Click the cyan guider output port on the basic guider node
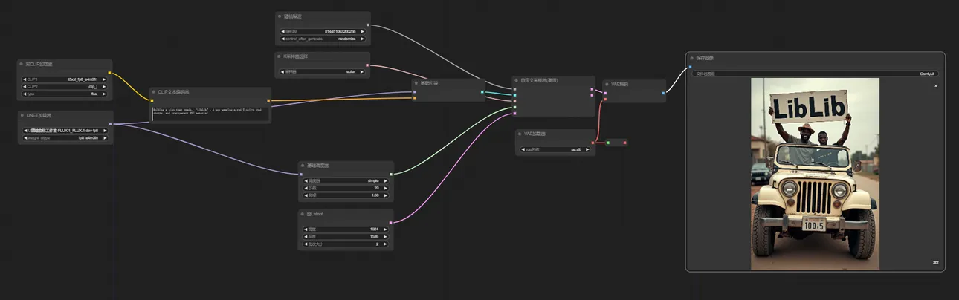959x300 pixels. (482, 92)
